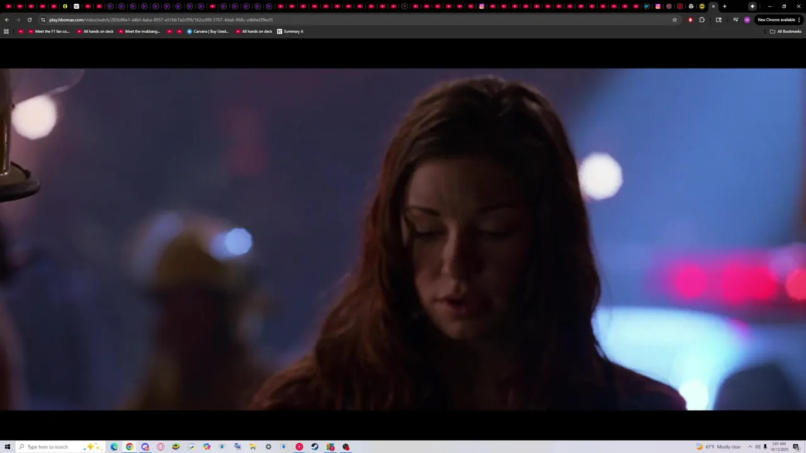806x453 pixels.
Task: Open Settings gear from the taskbar
Action: coord(268,447)
